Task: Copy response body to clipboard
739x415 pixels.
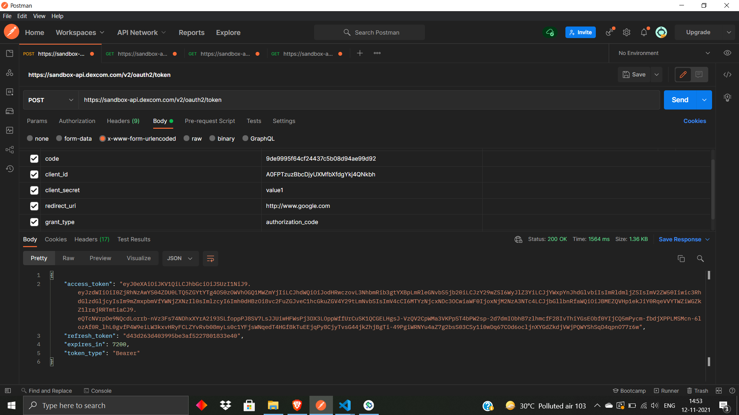Action: pos(681,259)
